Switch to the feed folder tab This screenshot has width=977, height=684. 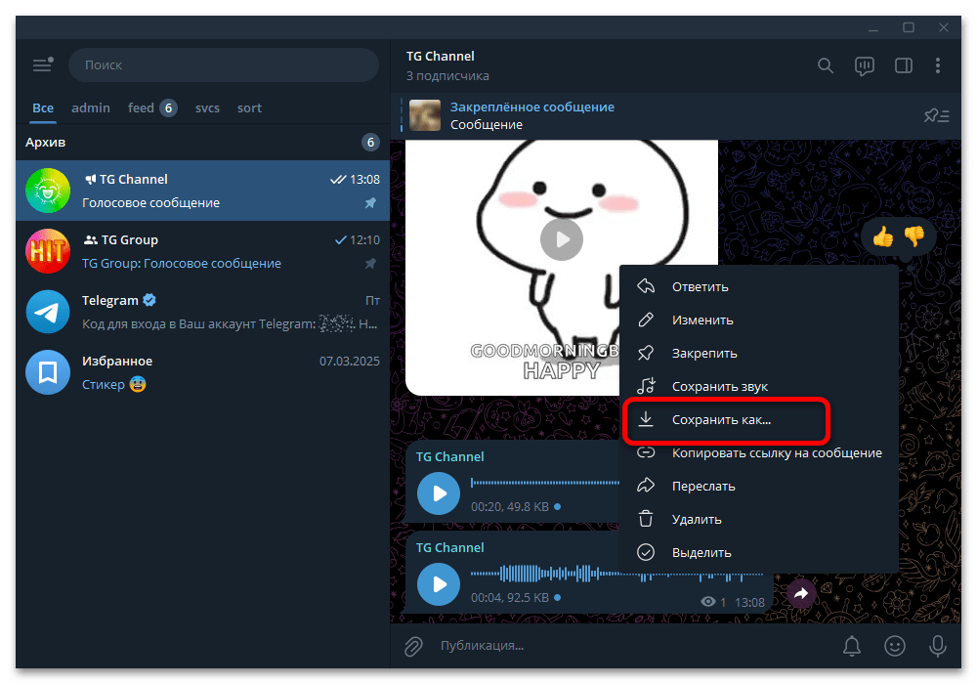[x=152, y=108]
